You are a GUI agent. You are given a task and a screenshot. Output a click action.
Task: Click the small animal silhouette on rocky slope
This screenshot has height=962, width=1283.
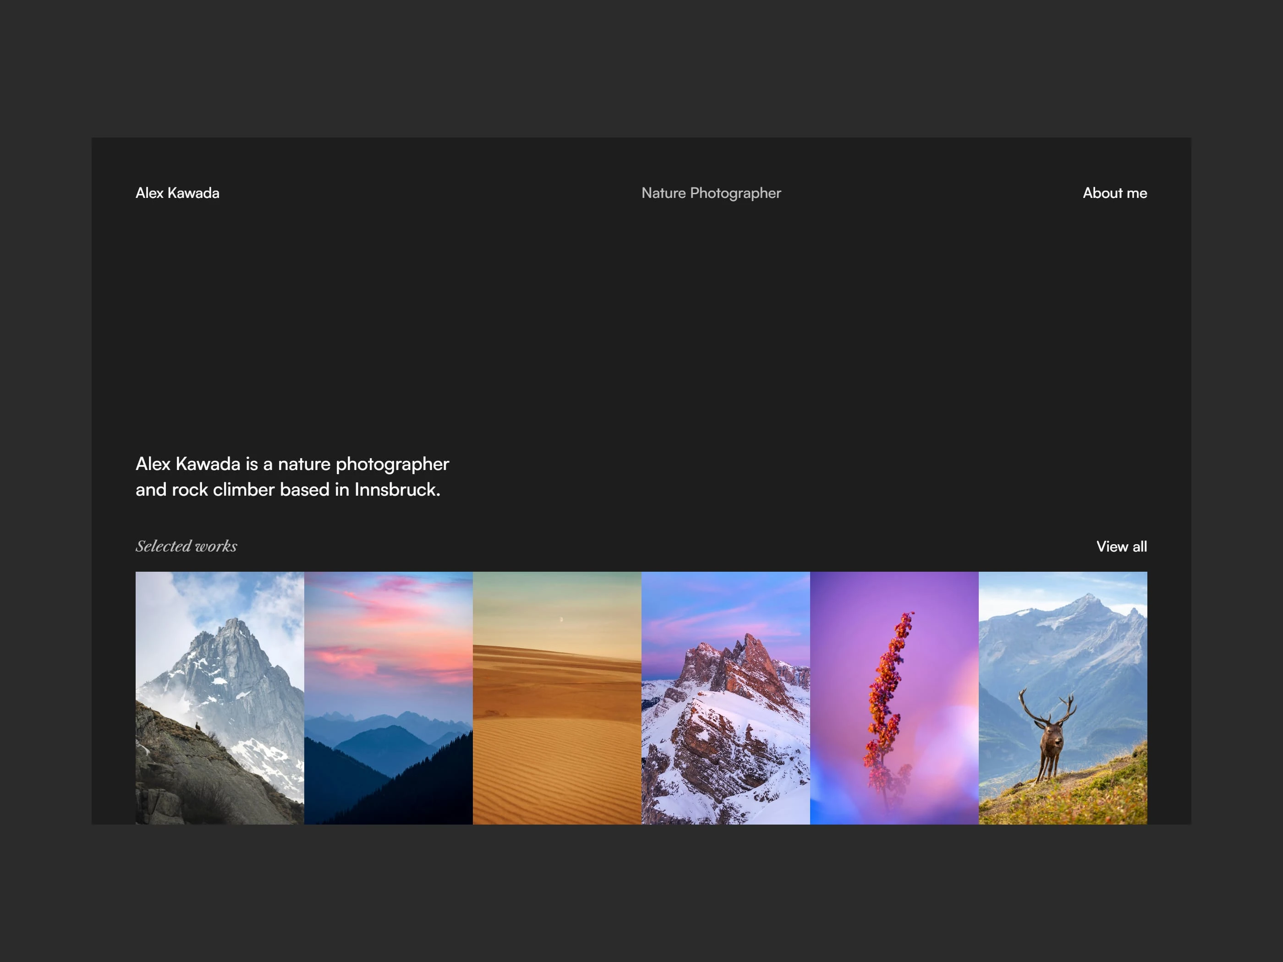pos(198,726)
